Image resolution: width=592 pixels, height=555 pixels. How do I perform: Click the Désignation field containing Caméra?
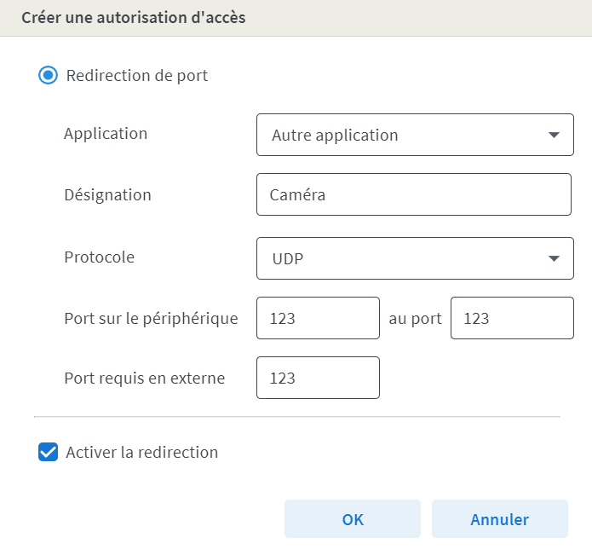(414, 194)
